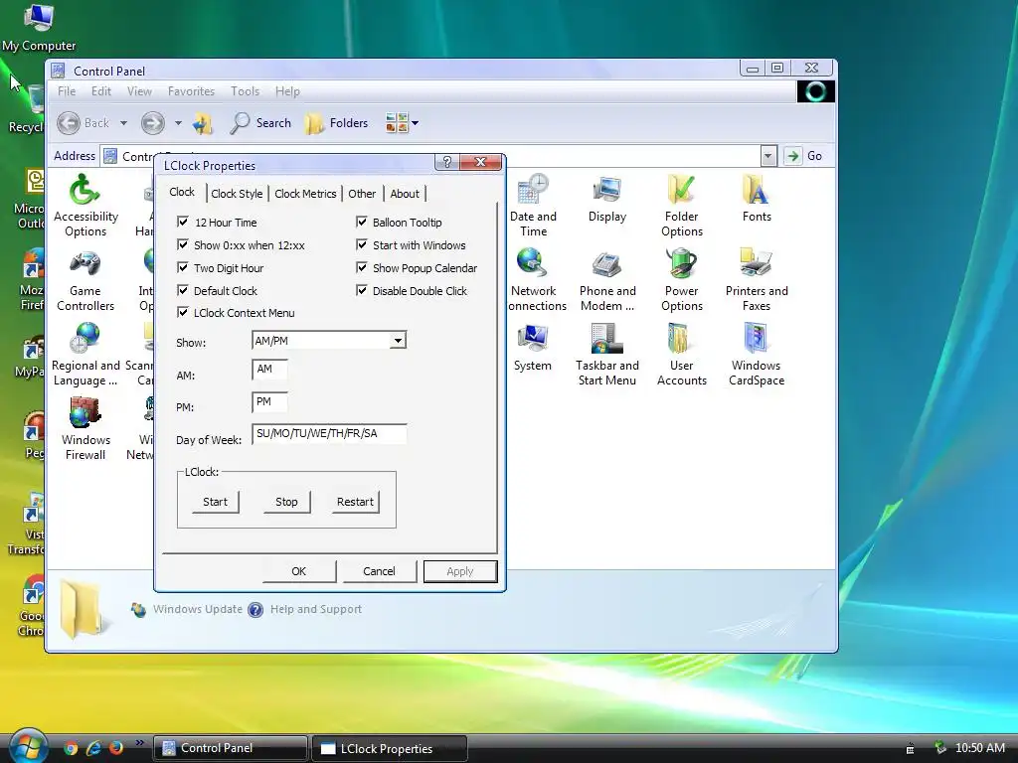Open Tools menu in Control Panel
This screenshot has height=763, width=1018.
coord(245,91)
